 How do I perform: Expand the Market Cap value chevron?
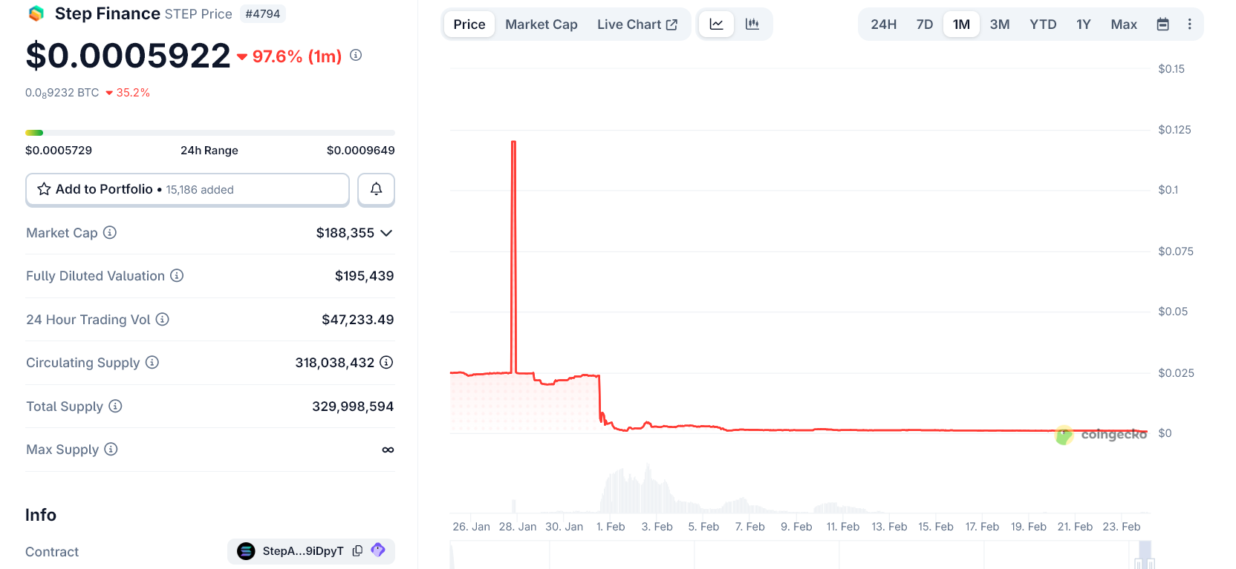pos(386,233)
